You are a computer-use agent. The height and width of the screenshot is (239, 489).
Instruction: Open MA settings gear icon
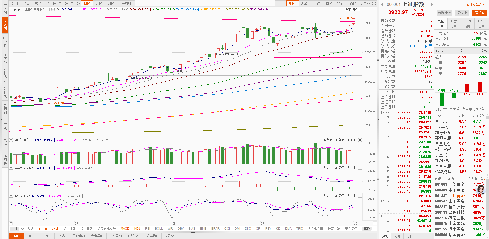click(x=53, y=9)
